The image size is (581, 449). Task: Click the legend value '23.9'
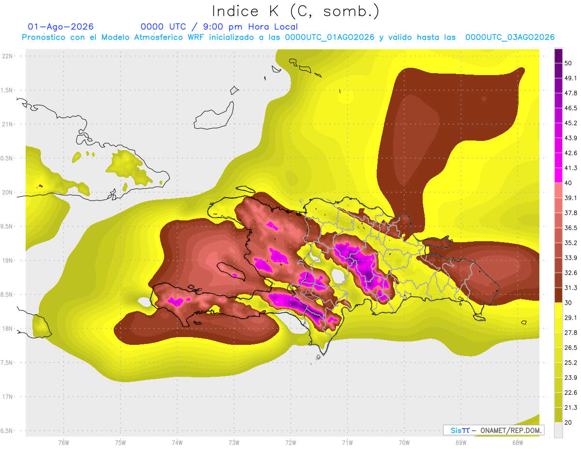pyautogui.click(x=571, y=378)
